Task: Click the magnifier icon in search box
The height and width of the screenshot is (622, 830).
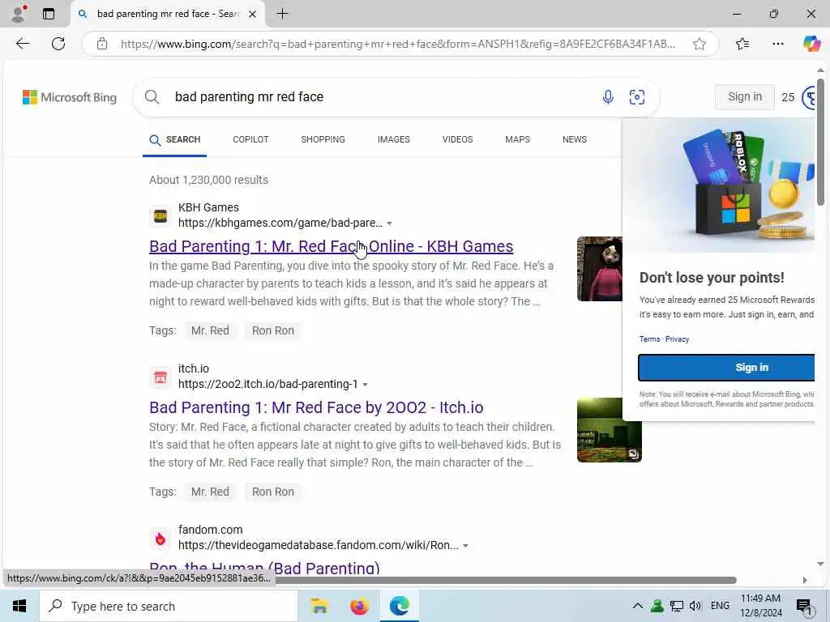Action: pos(152,97)
